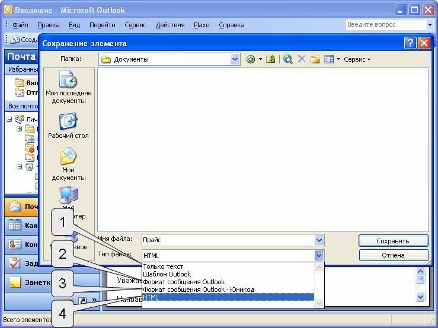The height and width of the screenshot is (328, 438).
Task: Open the Mail pane button in Outlook
Action: [x=21, y=207]
